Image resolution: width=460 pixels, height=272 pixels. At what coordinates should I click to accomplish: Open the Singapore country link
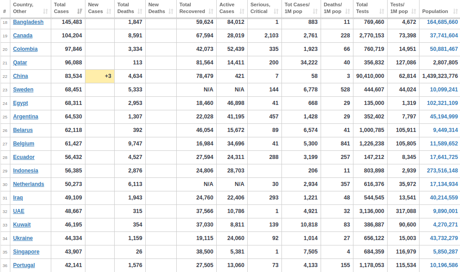[26, 252]
